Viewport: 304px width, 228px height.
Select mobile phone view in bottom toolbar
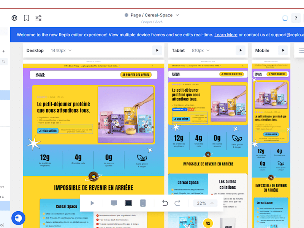(143, 203)
